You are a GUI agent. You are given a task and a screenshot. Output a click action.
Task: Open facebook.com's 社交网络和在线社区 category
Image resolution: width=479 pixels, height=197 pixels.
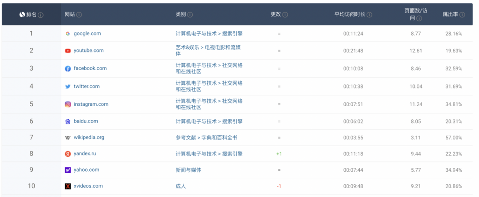209,68
